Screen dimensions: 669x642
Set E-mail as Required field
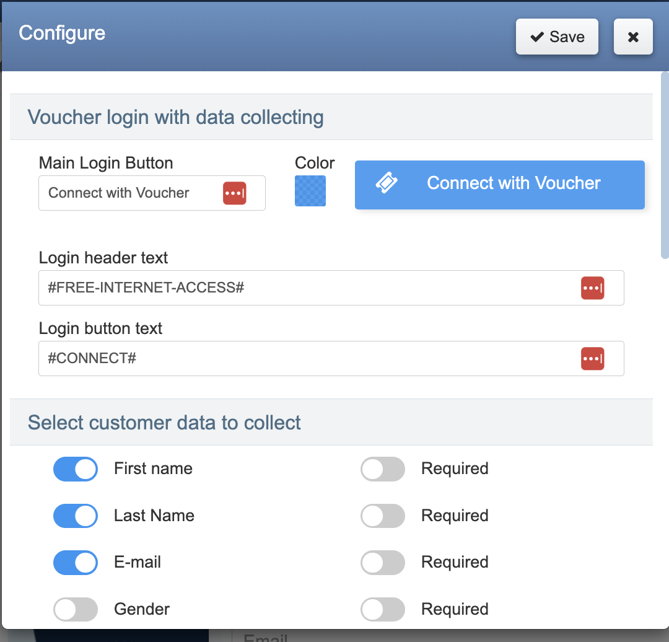coord(383,563)
